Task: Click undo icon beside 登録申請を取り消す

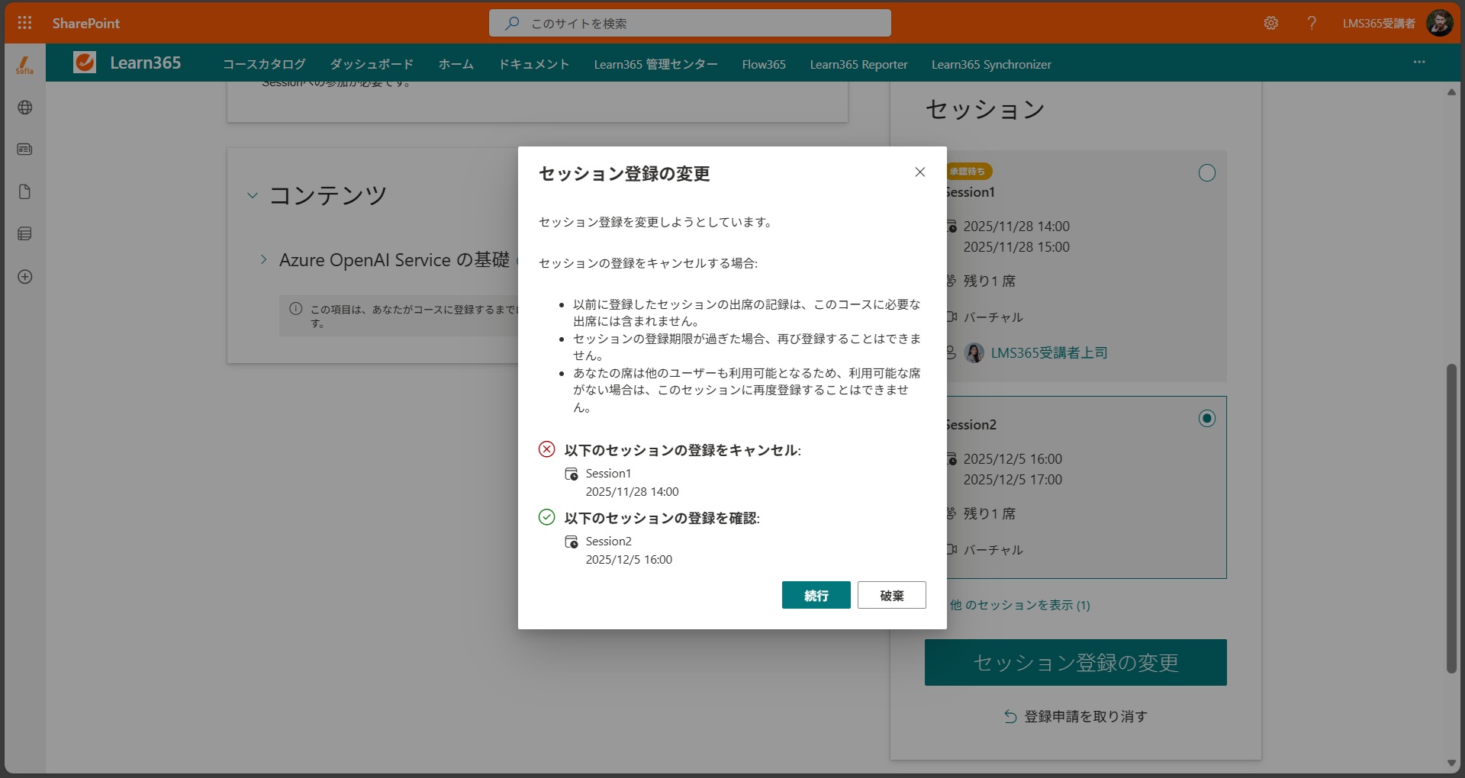Action: [x=1010, y=716]
